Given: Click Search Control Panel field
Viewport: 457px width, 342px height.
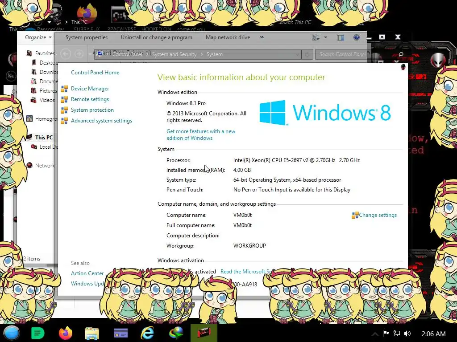Looking at the screenshot, I should pyautogui.click(x=341, y=54).
